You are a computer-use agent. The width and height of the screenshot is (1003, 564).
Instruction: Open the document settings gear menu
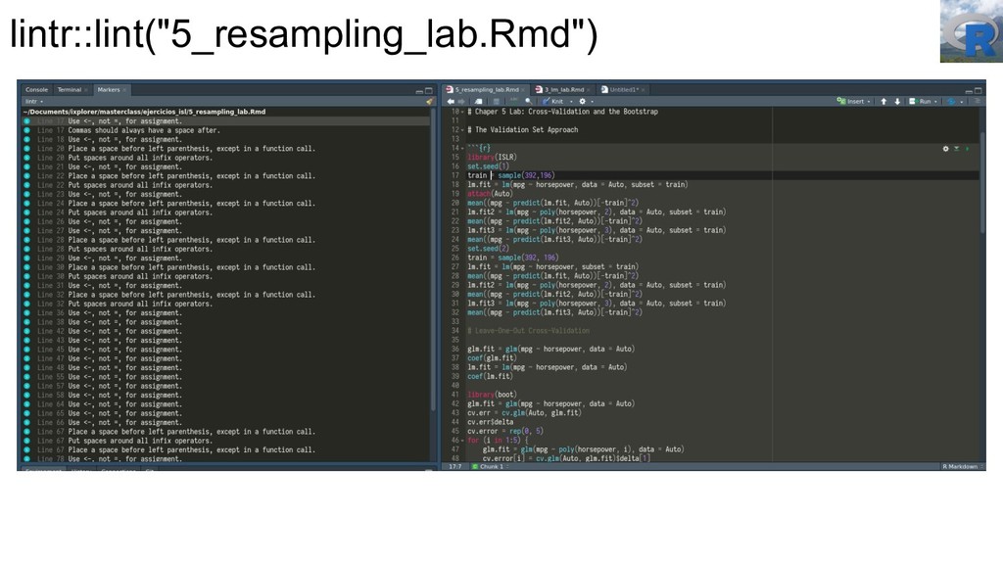(582, 101)
